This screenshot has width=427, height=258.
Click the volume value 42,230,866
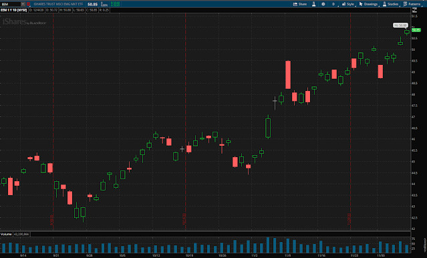(21, 235)
